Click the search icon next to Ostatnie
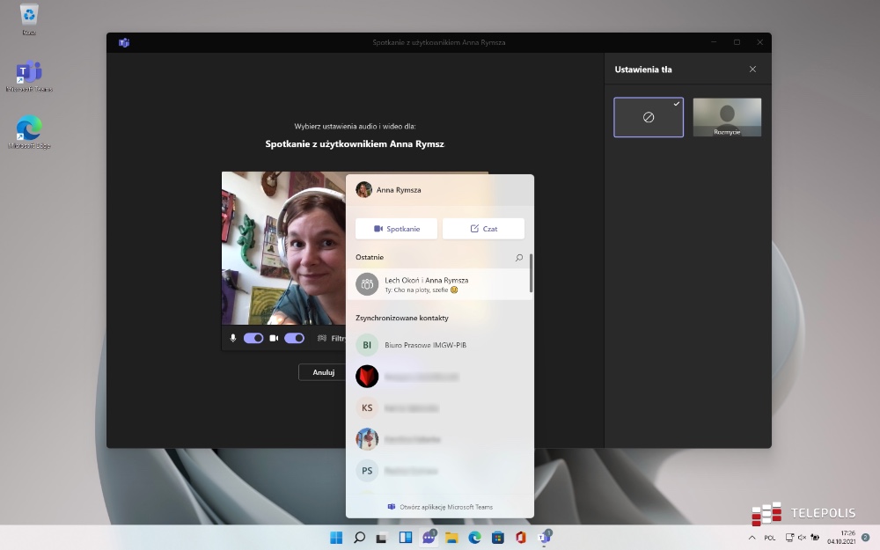The image size is (880, 550). 518,258
